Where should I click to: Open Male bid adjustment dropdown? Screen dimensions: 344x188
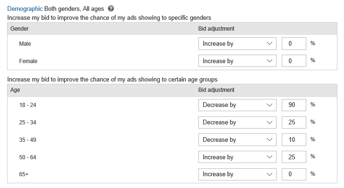point(238,43)
